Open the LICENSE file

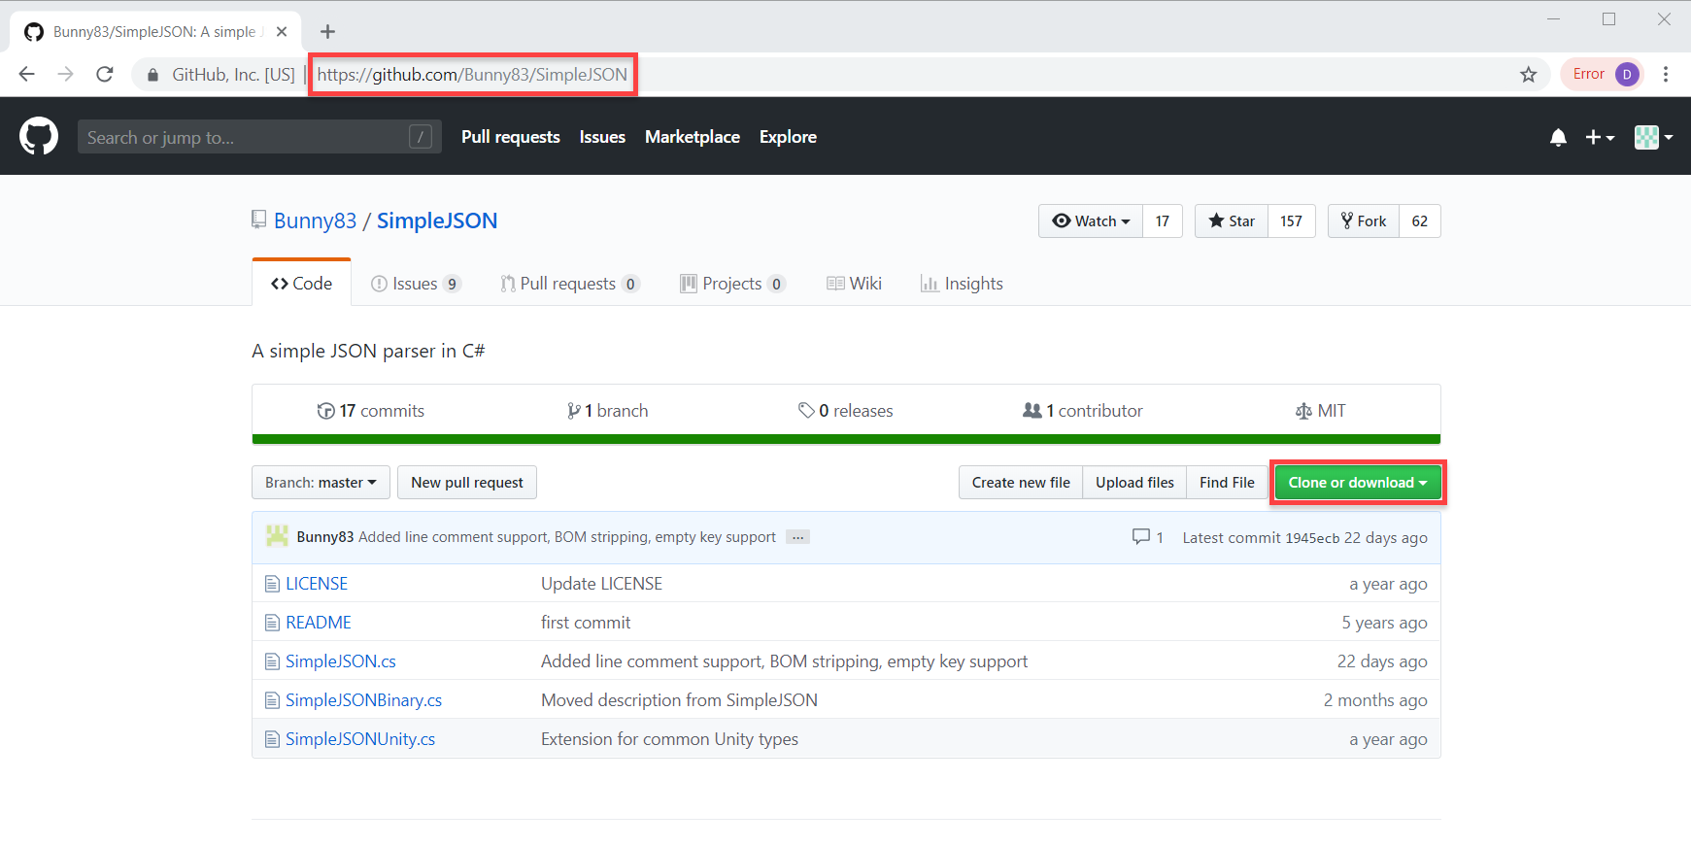(x=317, y=584)
